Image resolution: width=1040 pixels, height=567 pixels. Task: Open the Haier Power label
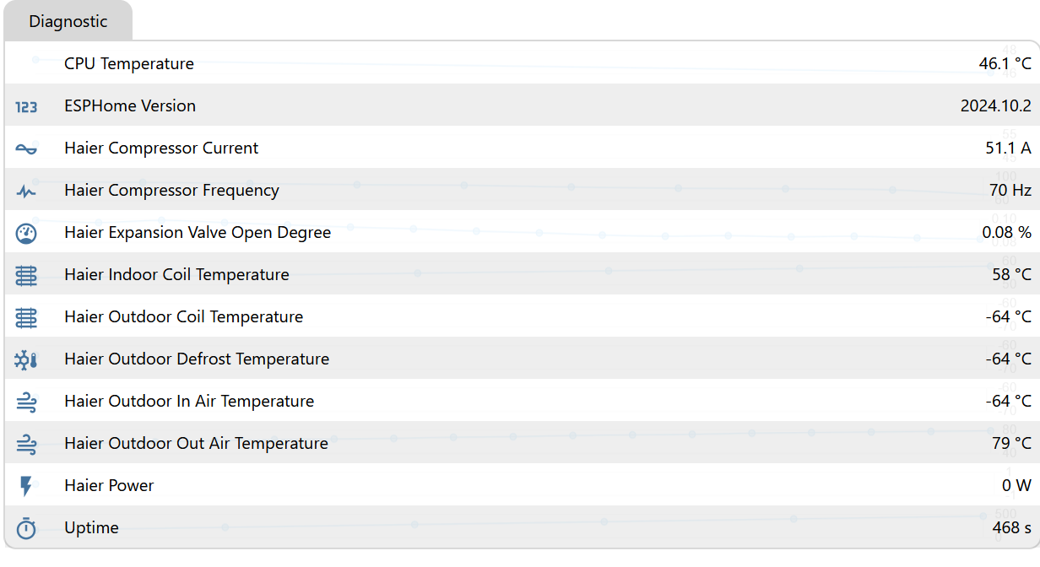tap(109, 486)
